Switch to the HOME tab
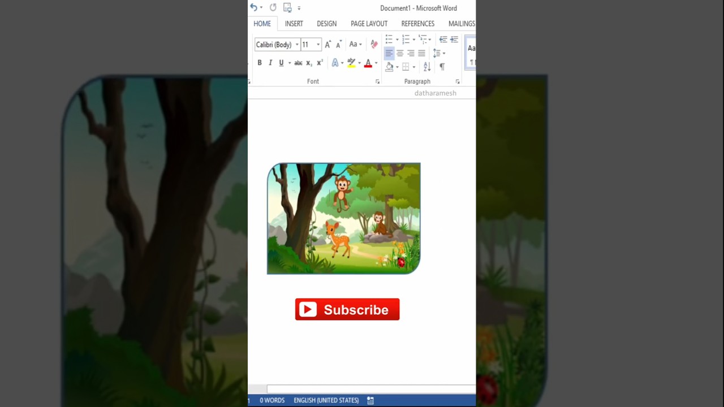Screen dimensions: 724x407 click(262, 24)
